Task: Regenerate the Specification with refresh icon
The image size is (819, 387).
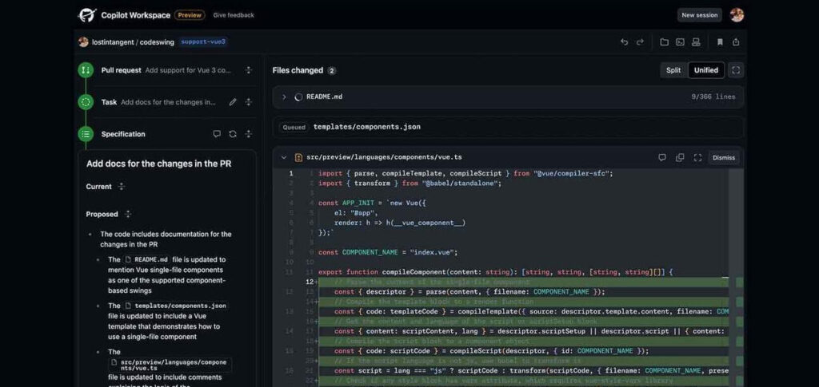Action: click(233, 134)
